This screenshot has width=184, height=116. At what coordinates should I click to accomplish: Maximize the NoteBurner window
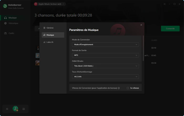[175, 4]
